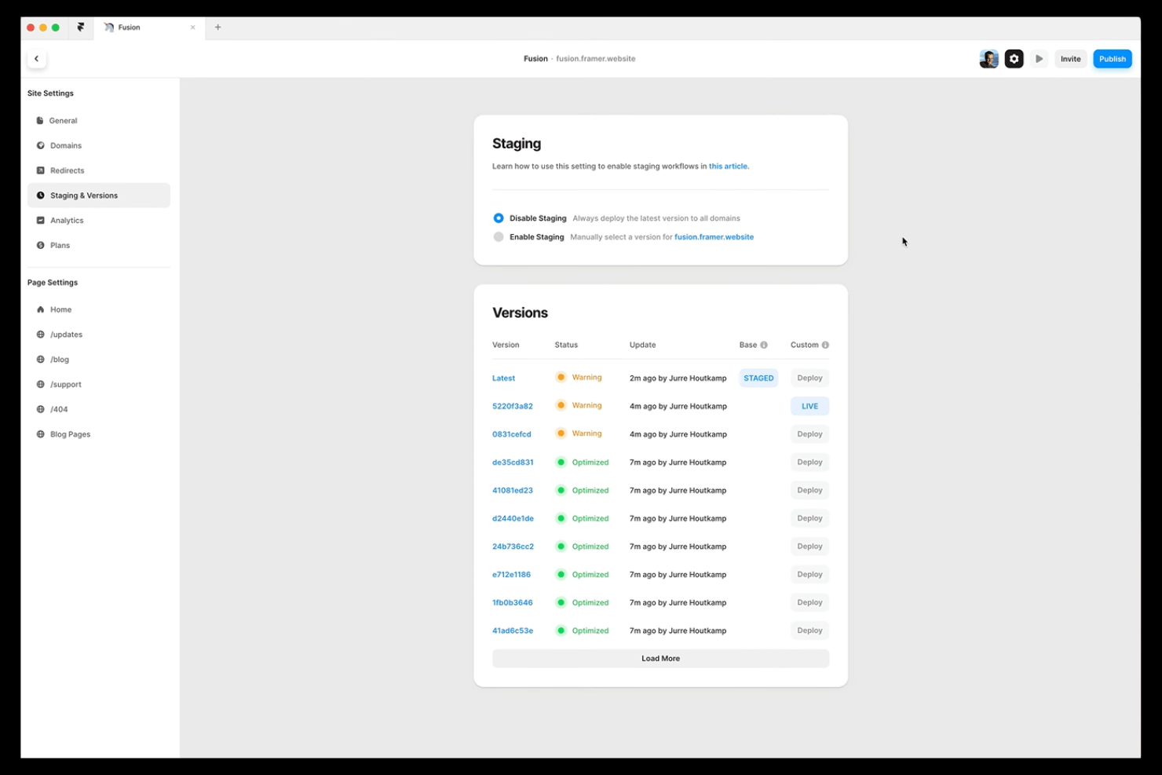
Task: Deploy version 24b736cc2
Action: click(809, 547)
